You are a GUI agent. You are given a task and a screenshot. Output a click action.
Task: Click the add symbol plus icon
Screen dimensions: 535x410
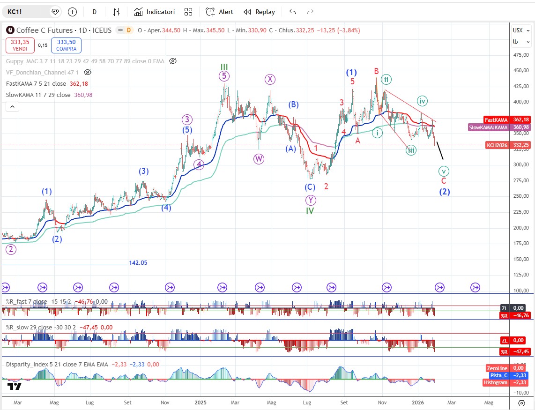click(x=72, y=12)
